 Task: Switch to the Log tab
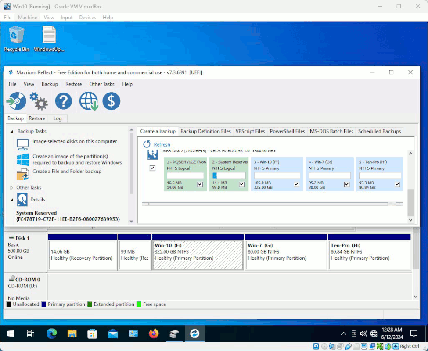pyautogui.click(x=58, y=118)
